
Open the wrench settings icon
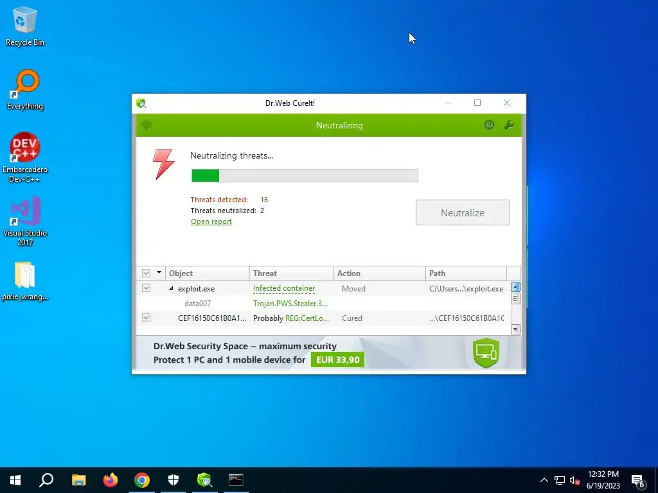click(x=509, y=125)
